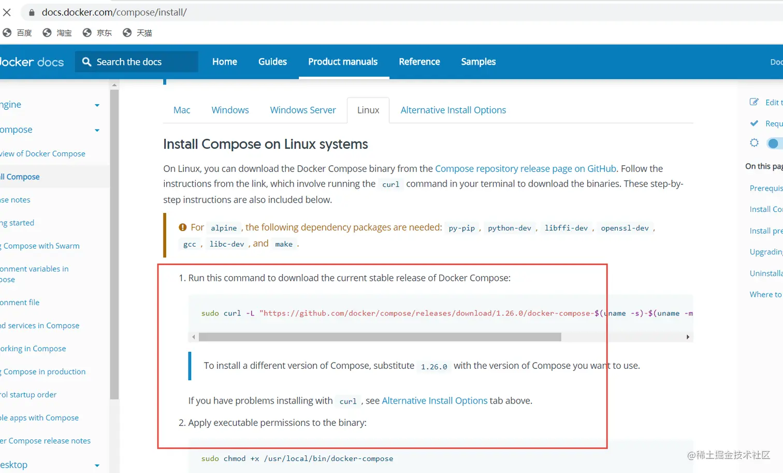Switch to the Mac tab

182,110
